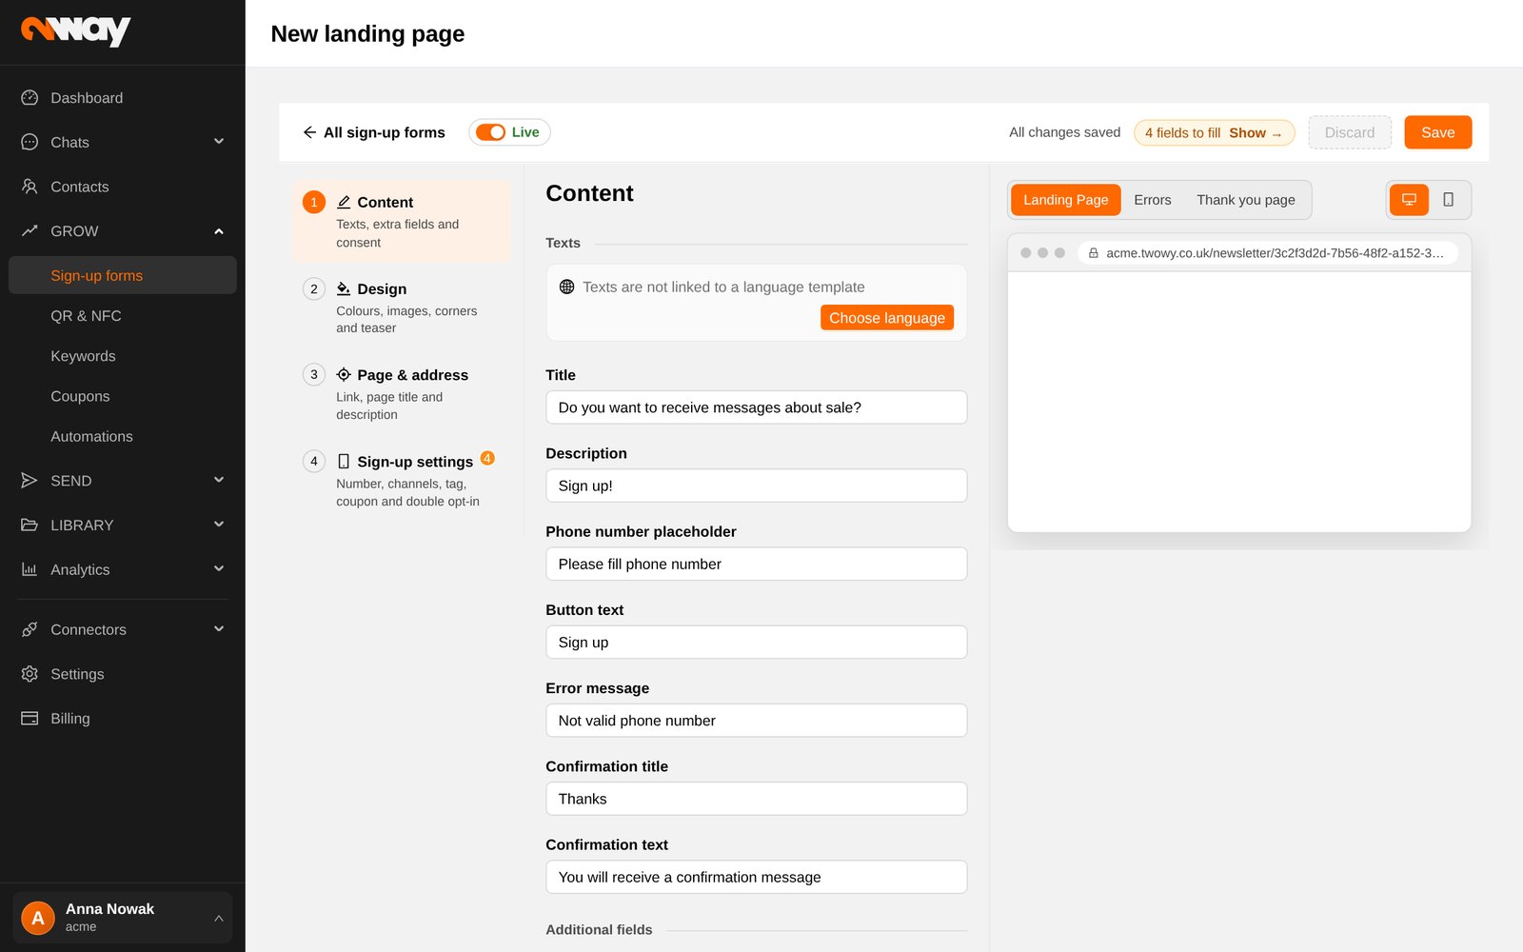Toggle the Live switch off
1523x952 pixels.
(491, 132)
